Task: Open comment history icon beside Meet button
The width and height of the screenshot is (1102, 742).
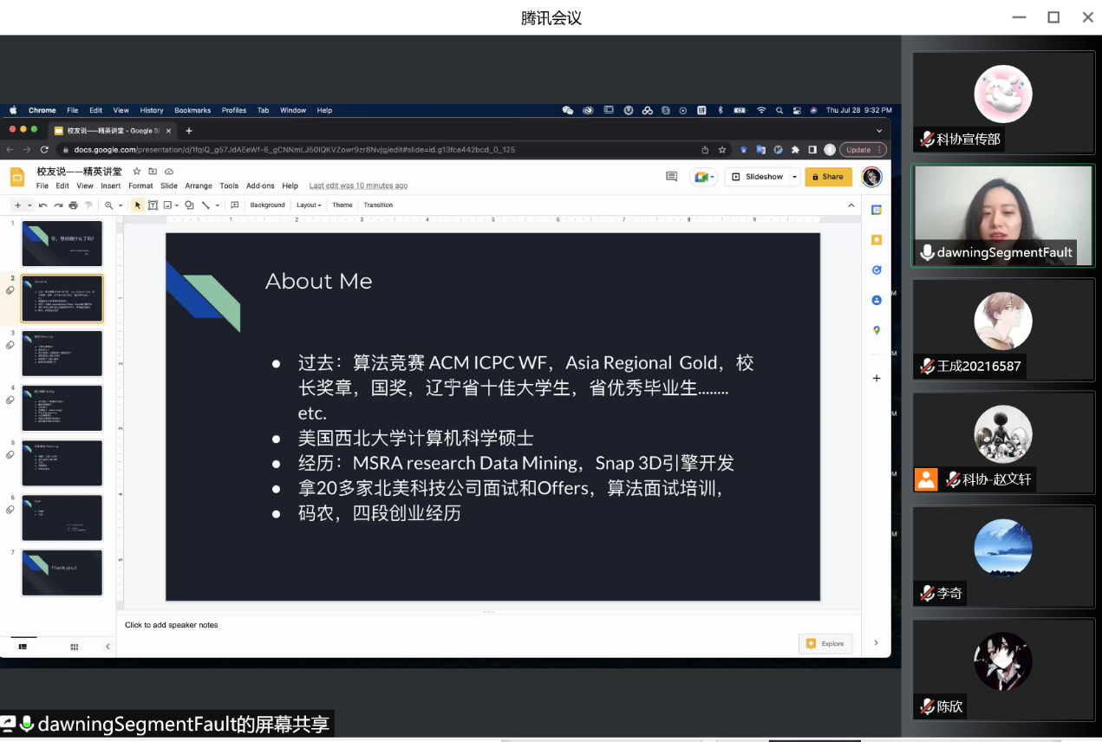Action: [671, 177]
